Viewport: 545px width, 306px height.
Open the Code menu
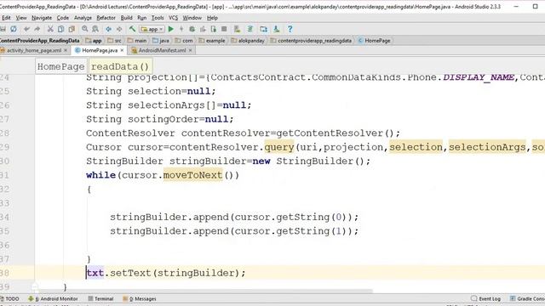pos(62,18)
